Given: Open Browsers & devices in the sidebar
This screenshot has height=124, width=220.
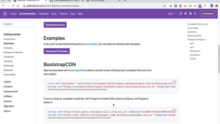Looking at the screenshot, I should [x=13, y=52].
